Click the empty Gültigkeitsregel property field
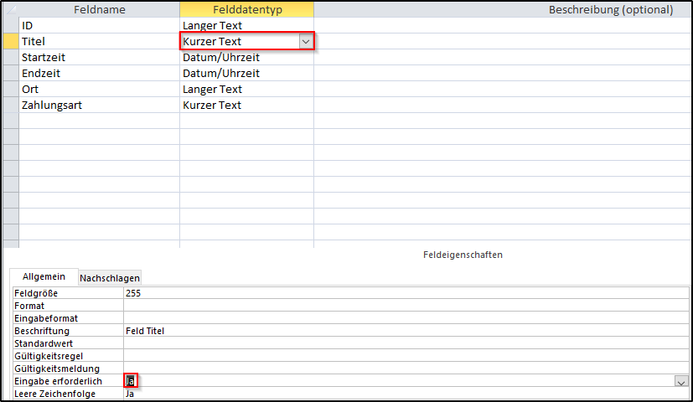693x402 pixels. [402, 356]
